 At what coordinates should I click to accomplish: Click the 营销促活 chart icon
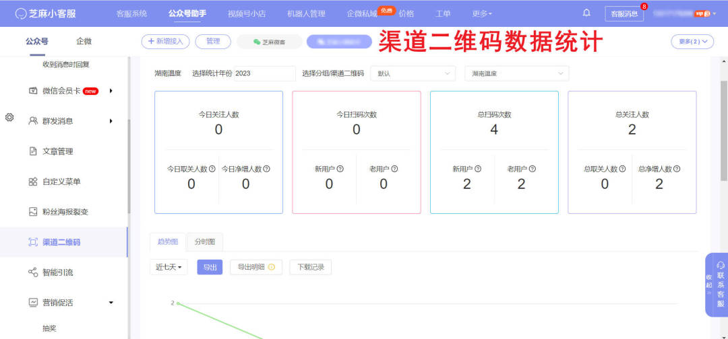33,303
